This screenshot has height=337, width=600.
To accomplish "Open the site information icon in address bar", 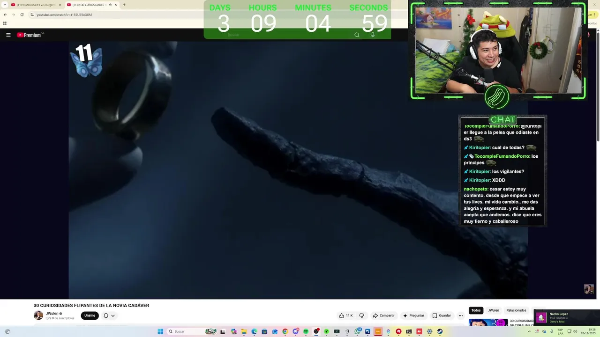I will (32, 15).
